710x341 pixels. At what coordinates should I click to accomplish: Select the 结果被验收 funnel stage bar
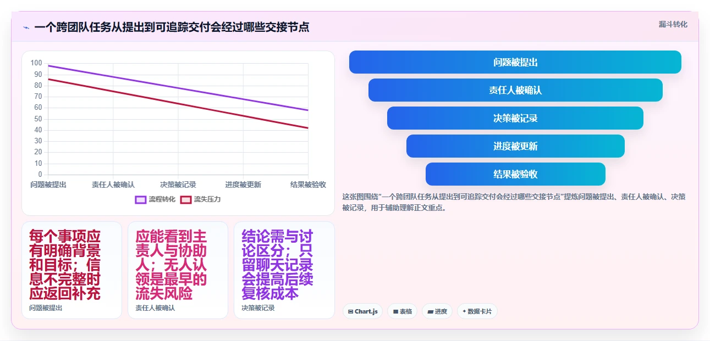pos(515,174)
